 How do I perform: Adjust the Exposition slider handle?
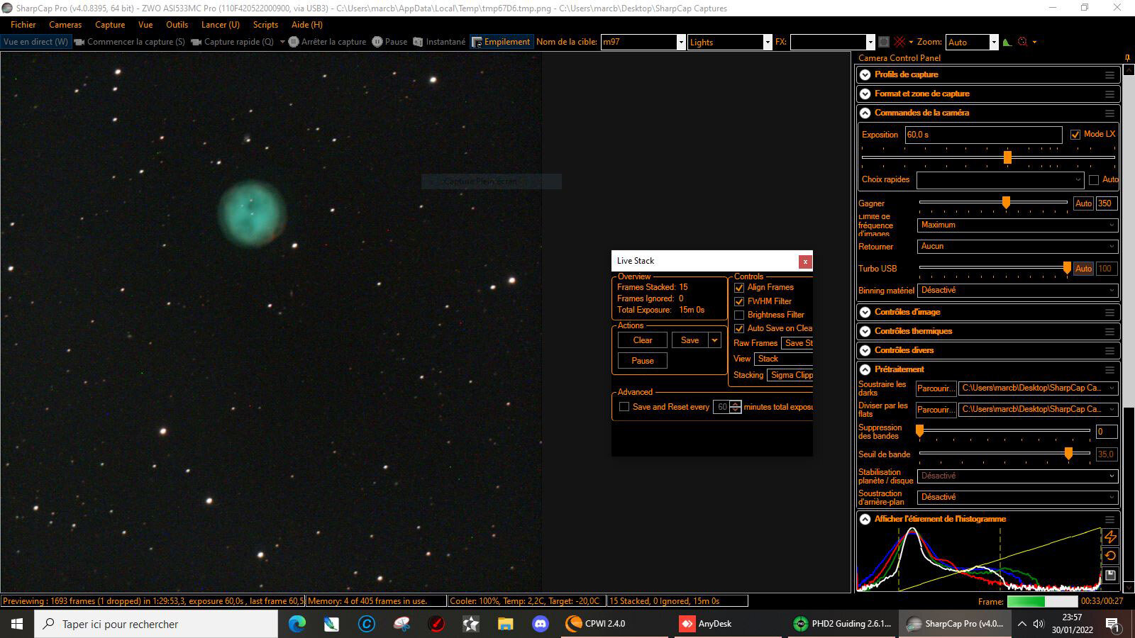point(1007,157)
